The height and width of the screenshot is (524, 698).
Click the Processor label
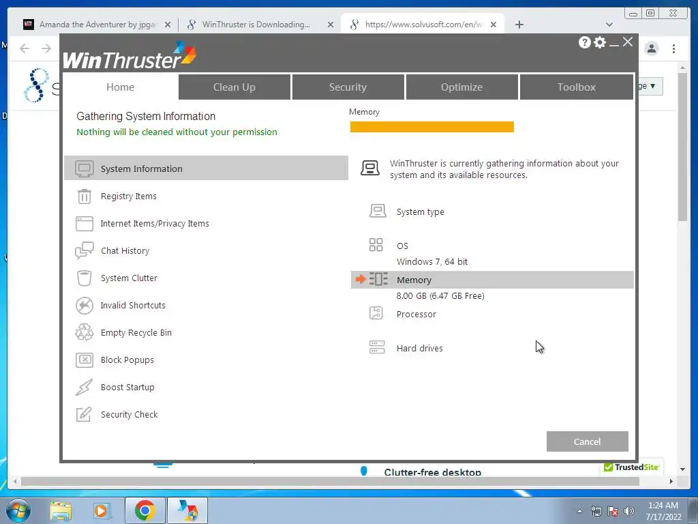(x=416, y=314)
